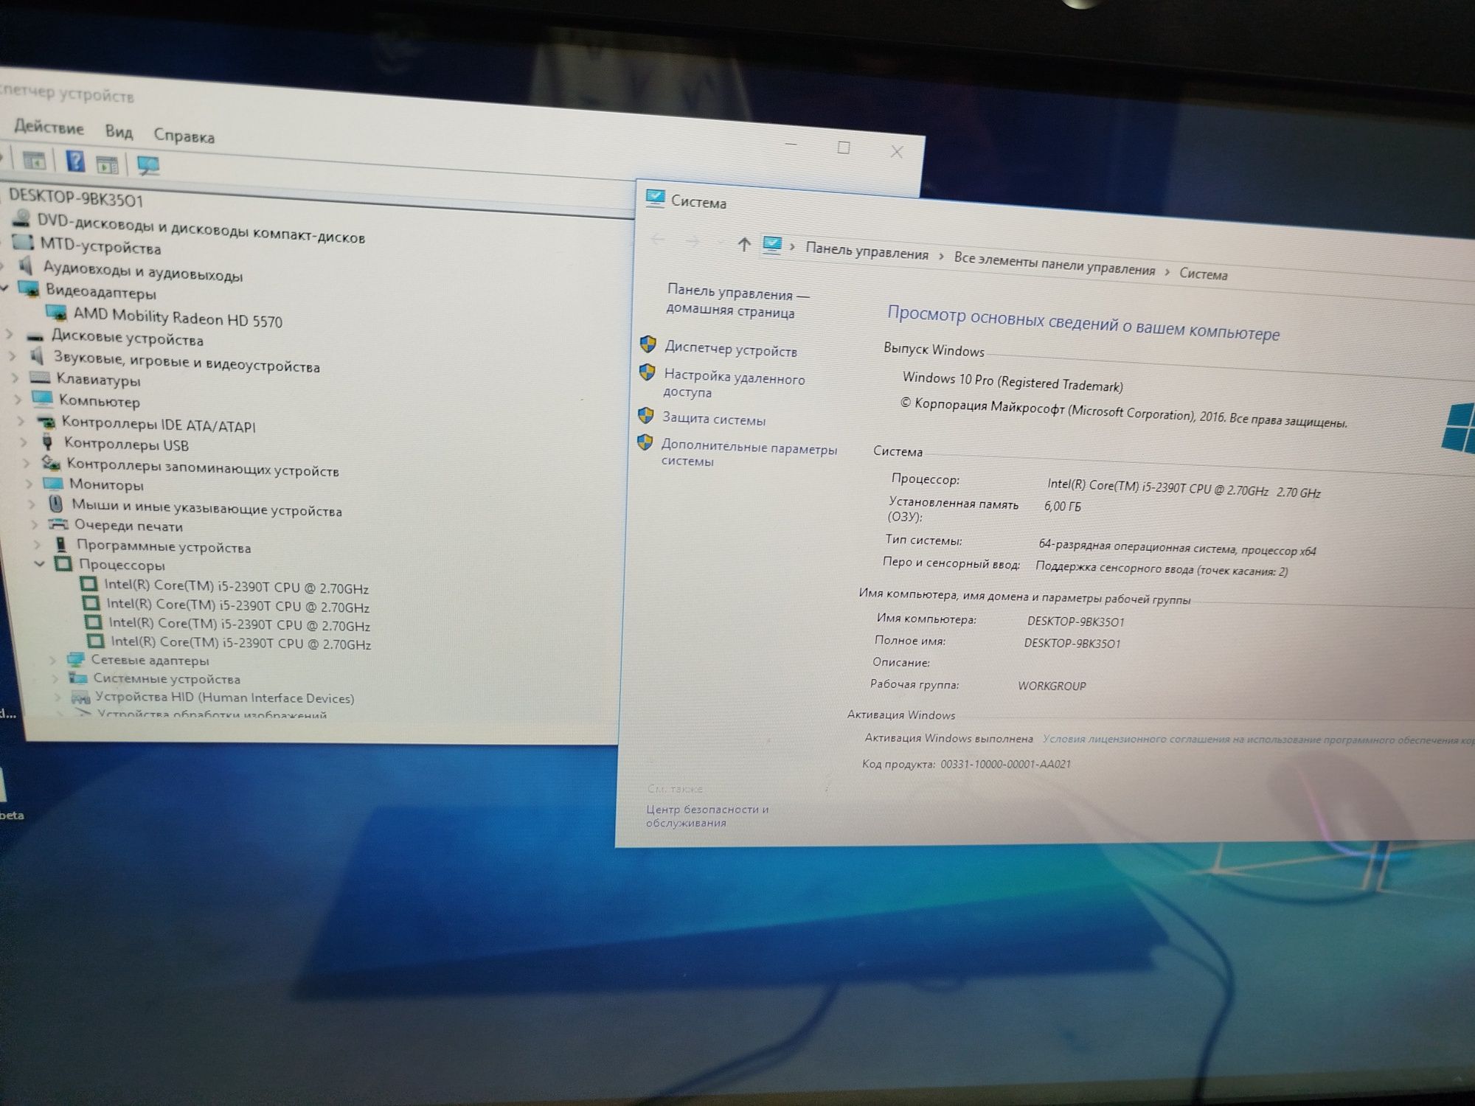
Task: Expand Звуковые, игровые и видеоустройства node
Action: click(13, 356)
